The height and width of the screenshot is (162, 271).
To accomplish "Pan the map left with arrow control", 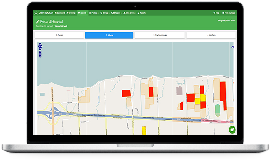I will coord(39,46).
